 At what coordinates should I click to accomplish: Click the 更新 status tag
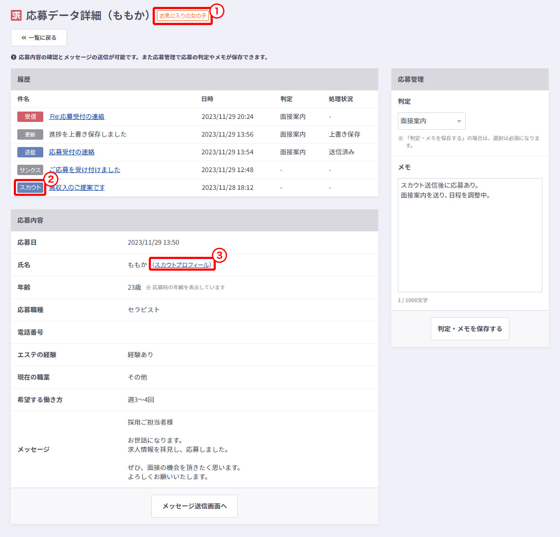coord(30,134)
